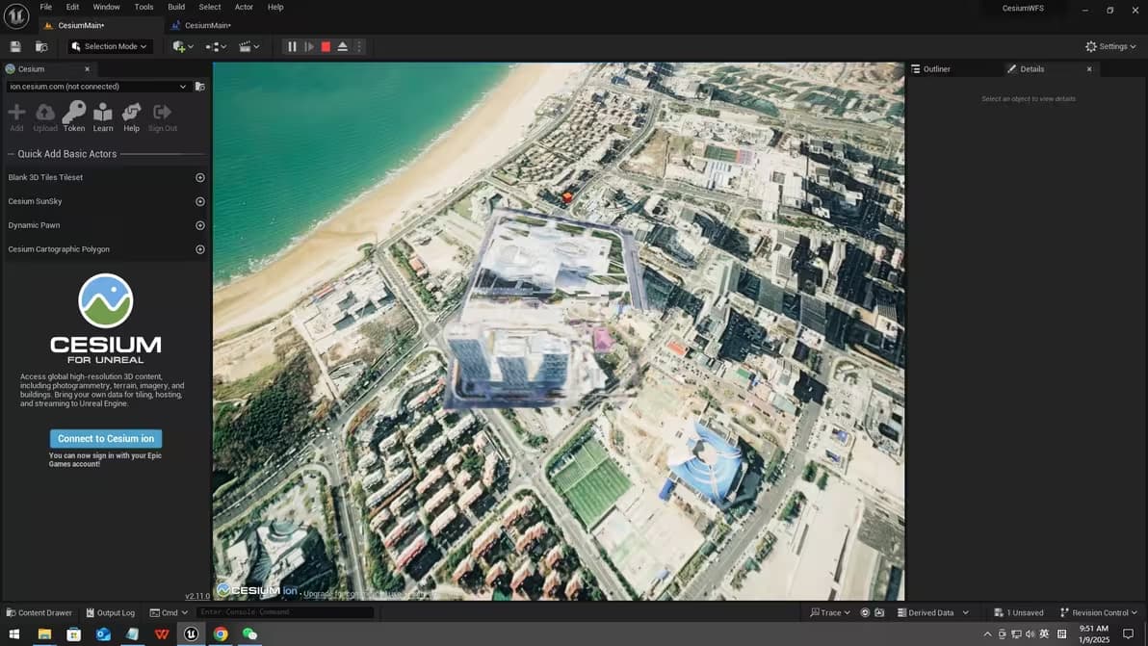
Task: Collapse the Quick Add Basic Actors section
Action: [11, 154]
